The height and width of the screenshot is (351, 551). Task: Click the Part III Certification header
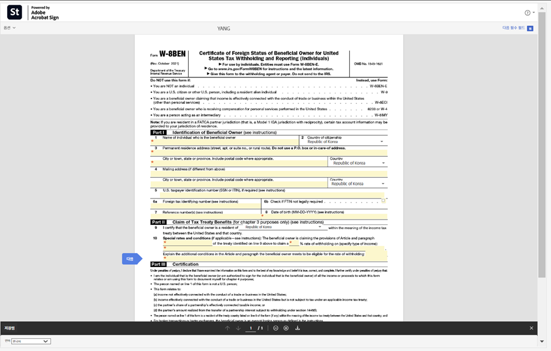pos(175,264)
